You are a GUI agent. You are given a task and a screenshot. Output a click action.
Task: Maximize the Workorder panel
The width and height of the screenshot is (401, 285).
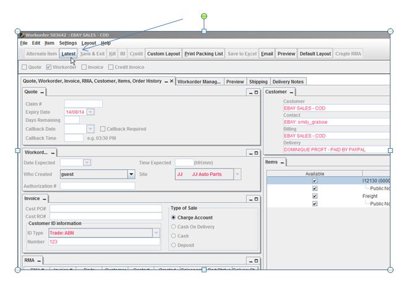click(x=256, y=152)
